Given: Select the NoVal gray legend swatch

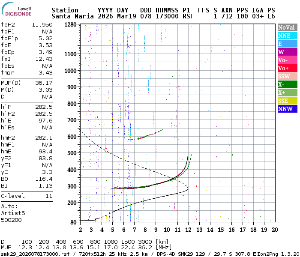Looking at the screenshot, I should 287,27.
